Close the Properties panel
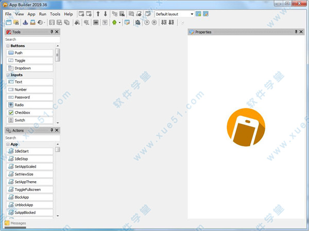309x231 pixels. click(x=301, y=32)
